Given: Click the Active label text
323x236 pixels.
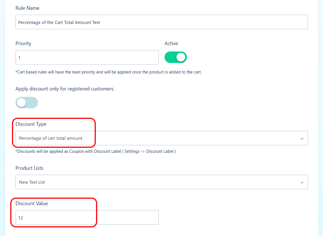Looking at the screenshot, I should 171,43.
